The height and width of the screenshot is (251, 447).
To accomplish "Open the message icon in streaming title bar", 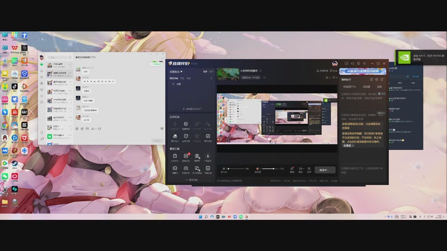I will [346, 64].
